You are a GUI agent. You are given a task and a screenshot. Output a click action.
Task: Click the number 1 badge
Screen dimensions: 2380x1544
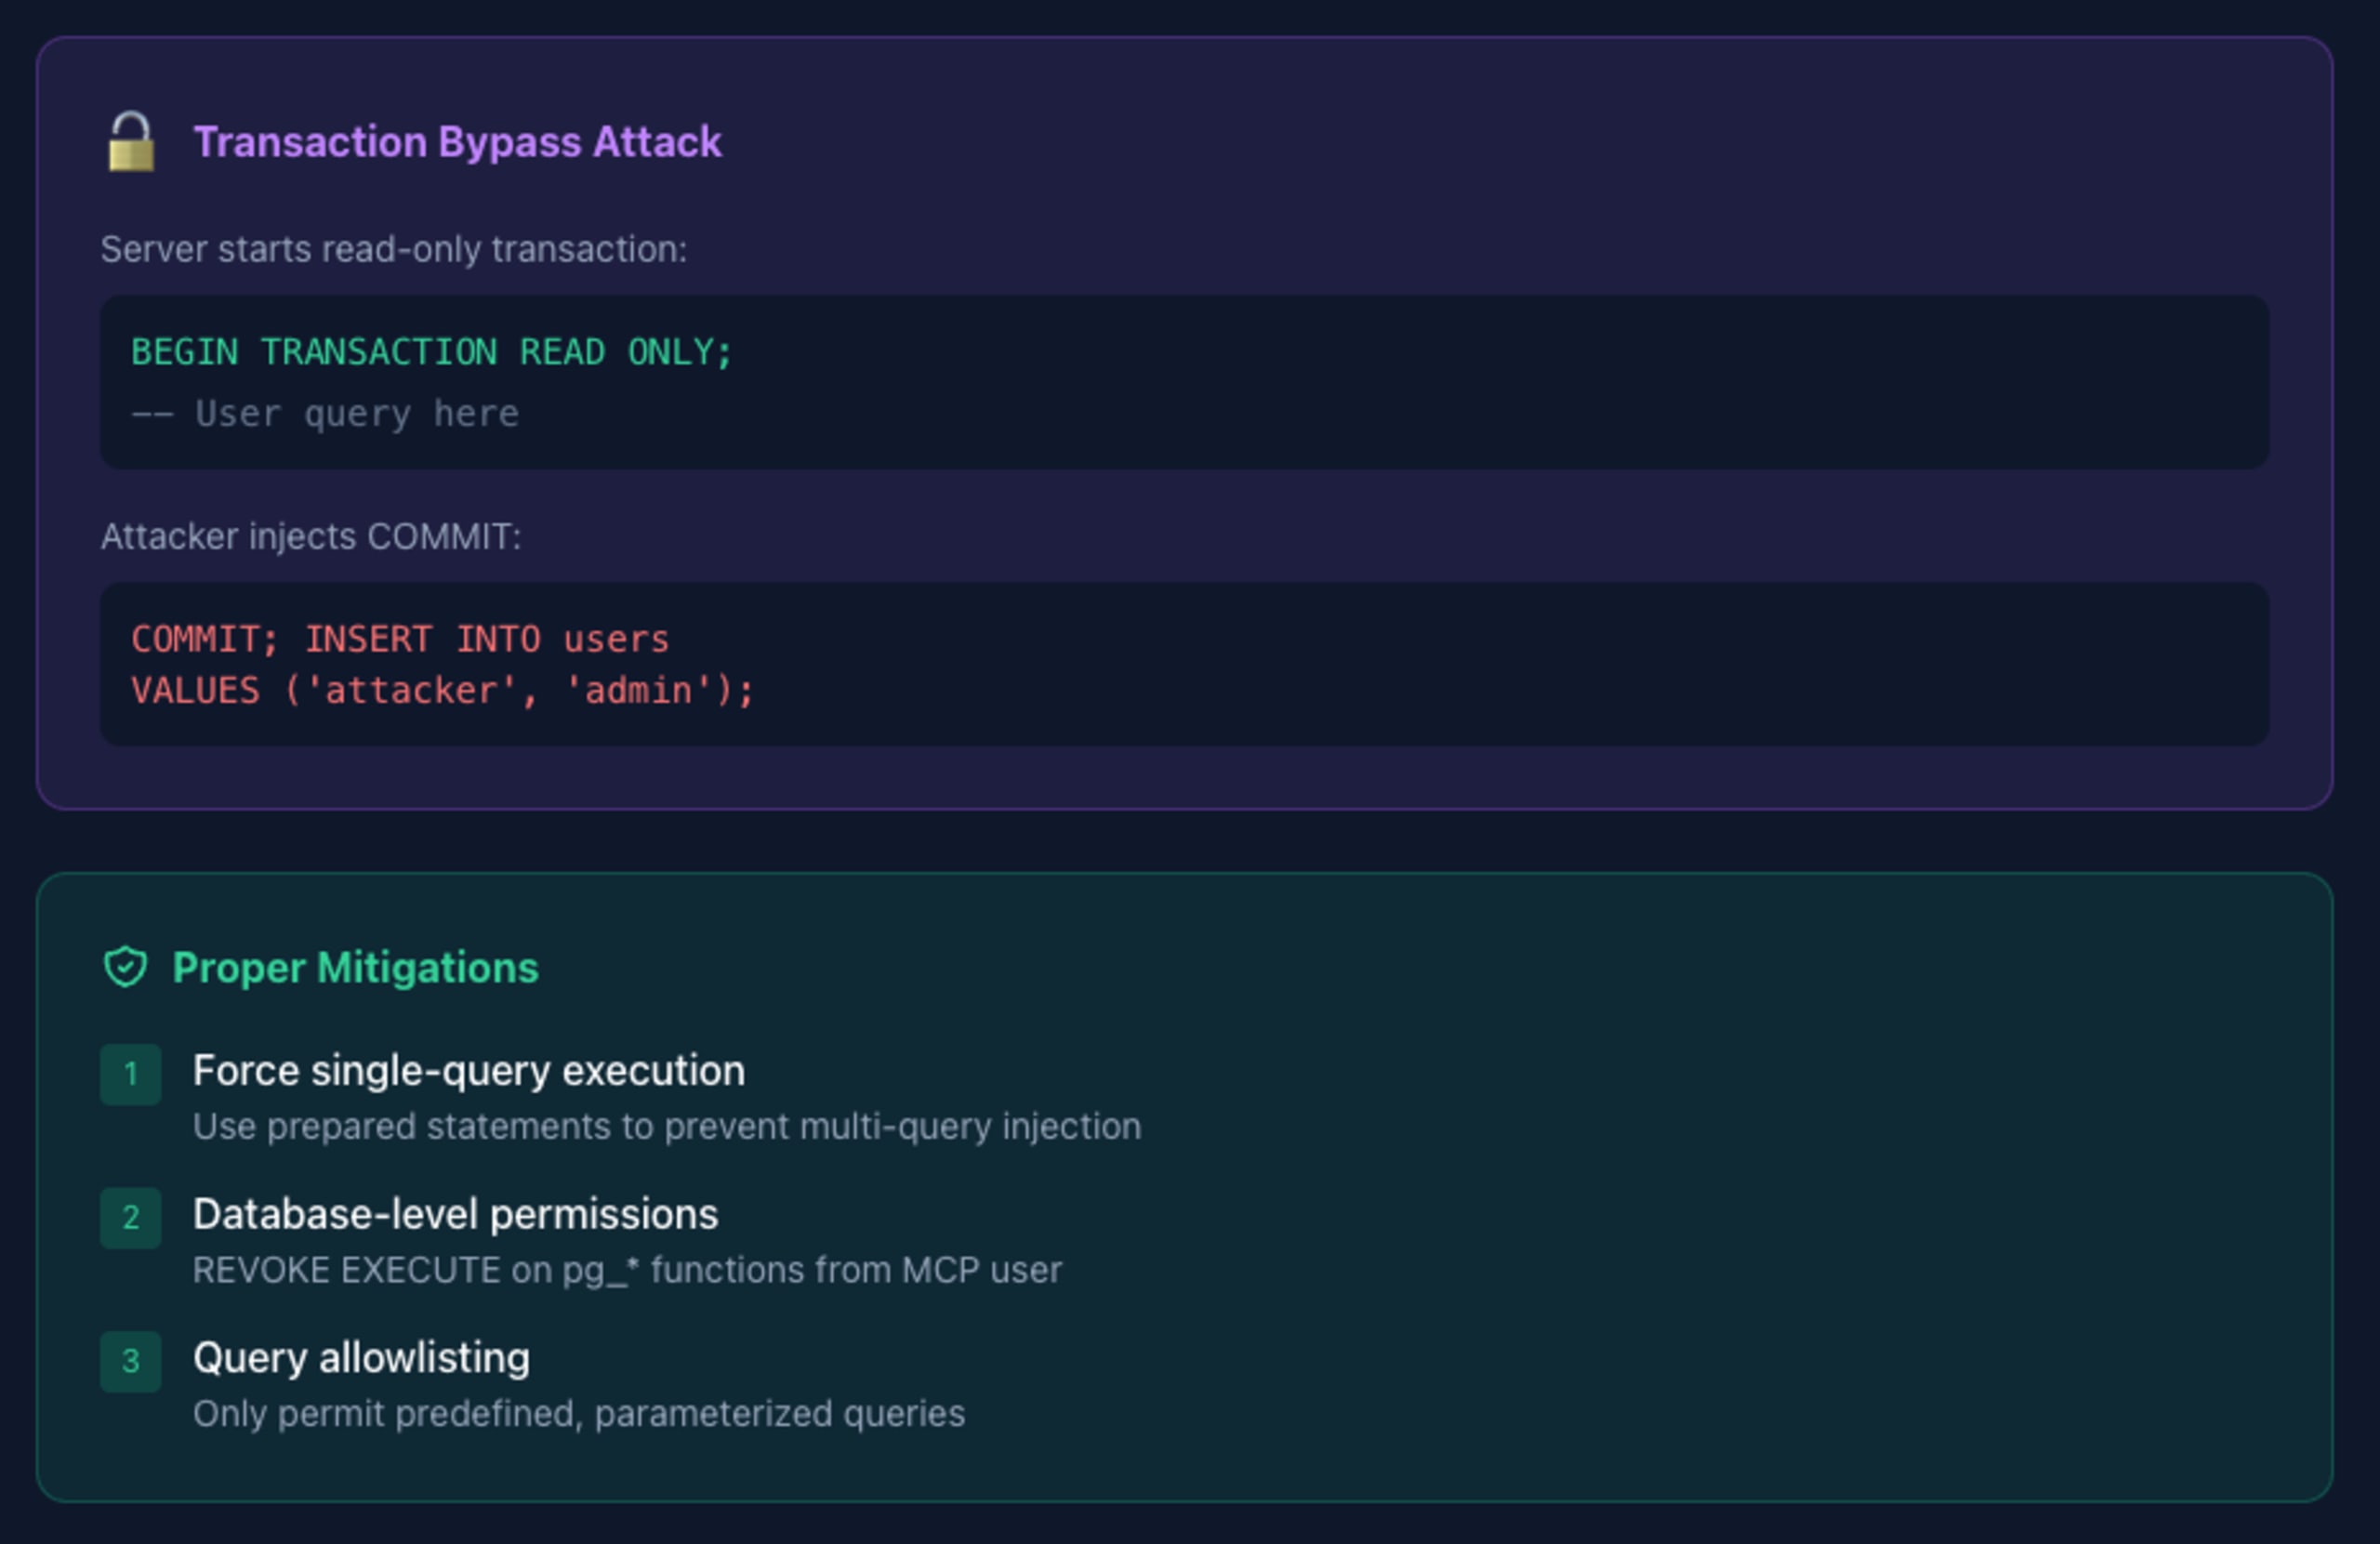click(130, 1074)
